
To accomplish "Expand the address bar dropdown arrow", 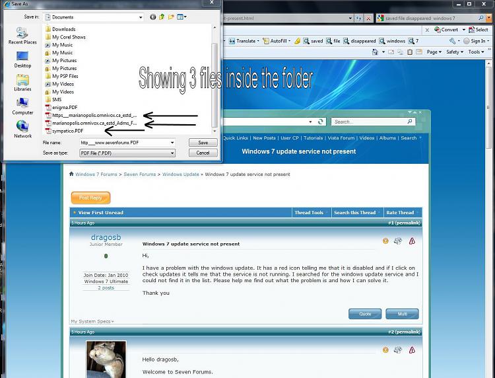I will (350, 19).
